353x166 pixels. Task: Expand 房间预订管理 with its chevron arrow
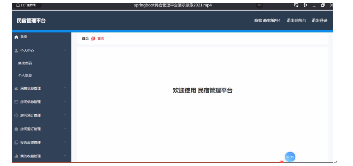(x=65, y=115)
